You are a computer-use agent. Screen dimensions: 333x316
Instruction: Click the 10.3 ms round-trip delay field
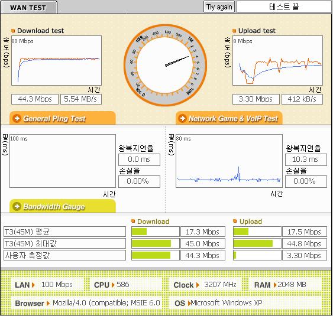(x=306, y=159)
